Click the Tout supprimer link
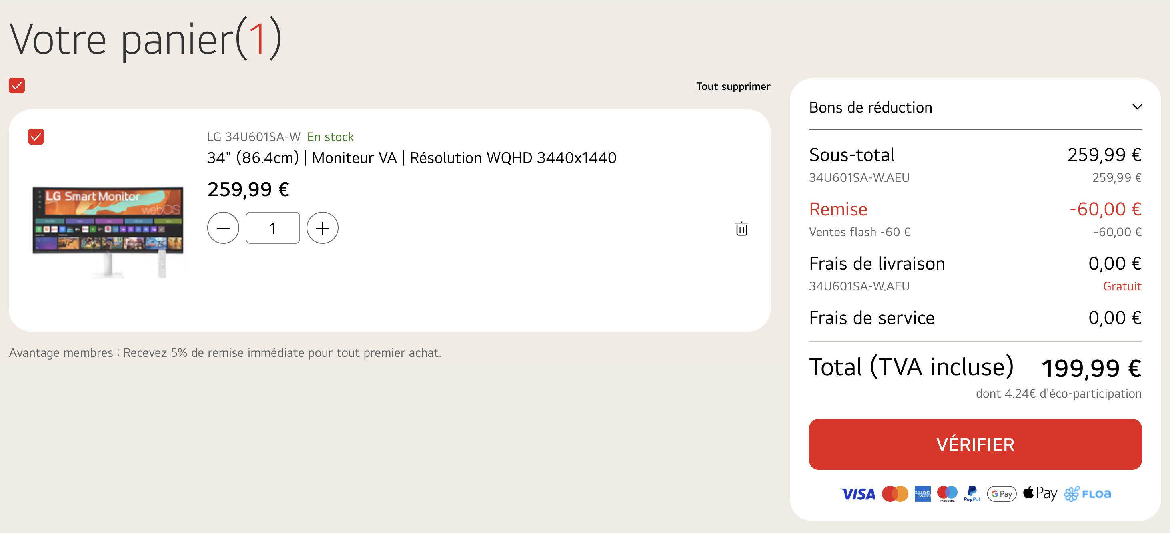1170x533 pixels. [733, 86]
